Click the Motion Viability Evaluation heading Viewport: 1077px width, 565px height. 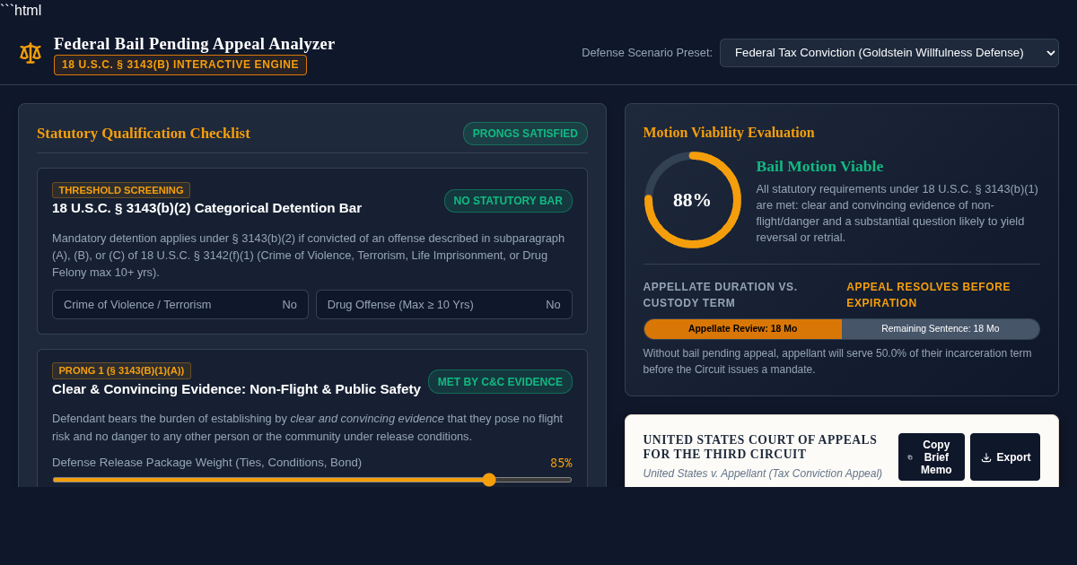729,132
